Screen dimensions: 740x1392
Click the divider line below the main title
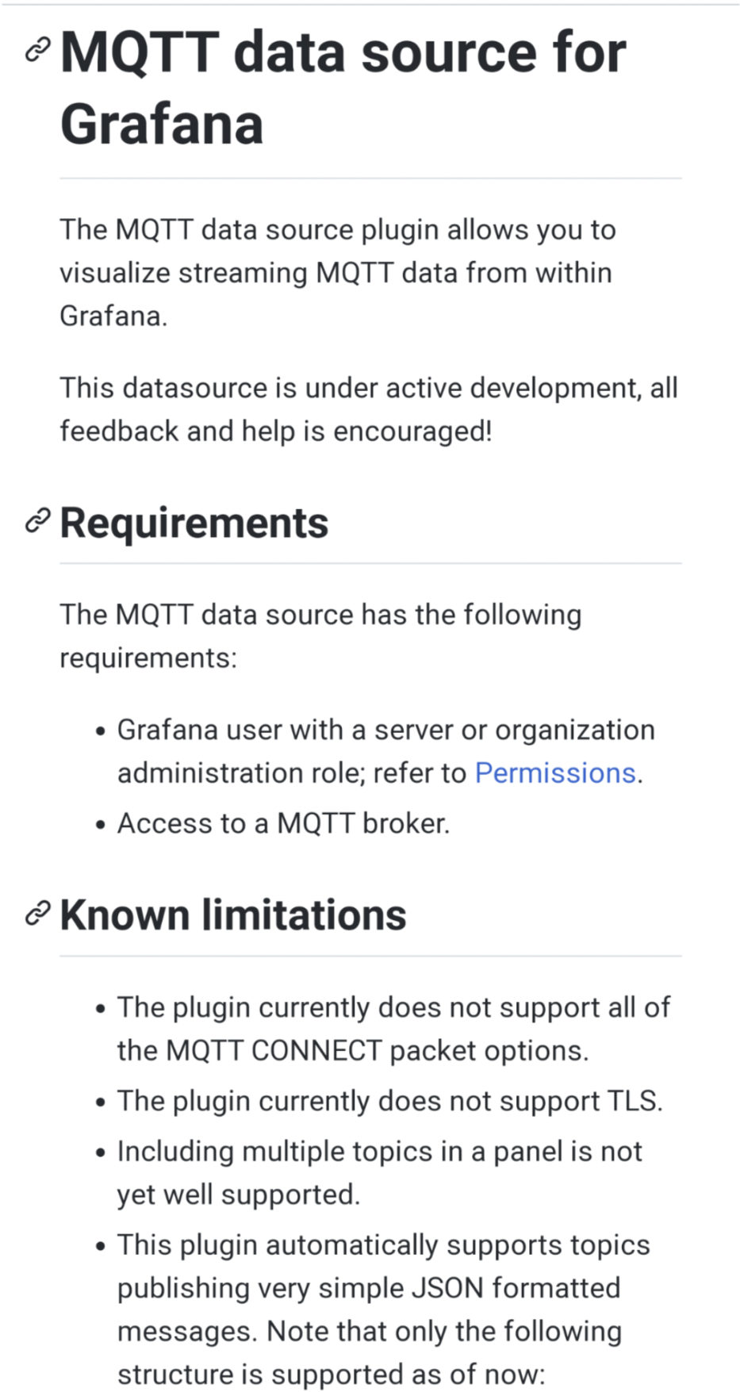coord(370,178)
